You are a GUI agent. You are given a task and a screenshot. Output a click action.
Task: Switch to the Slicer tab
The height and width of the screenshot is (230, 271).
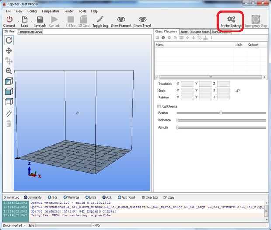(x=184, y=32)
